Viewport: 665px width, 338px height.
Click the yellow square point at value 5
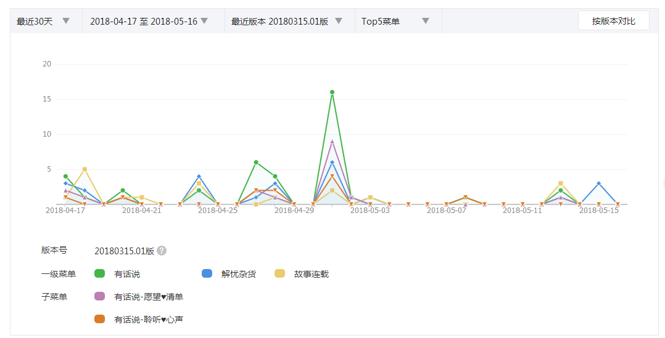click(x=85, y=169)
